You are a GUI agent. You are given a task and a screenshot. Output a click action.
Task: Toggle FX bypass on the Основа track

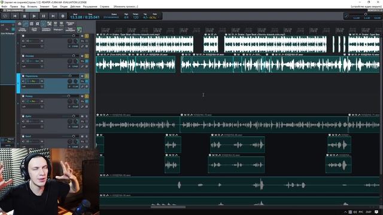point(87,61)
